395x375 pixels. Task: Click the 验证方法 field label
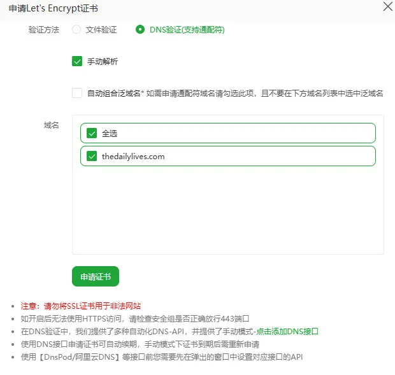[x=44, y=30]
